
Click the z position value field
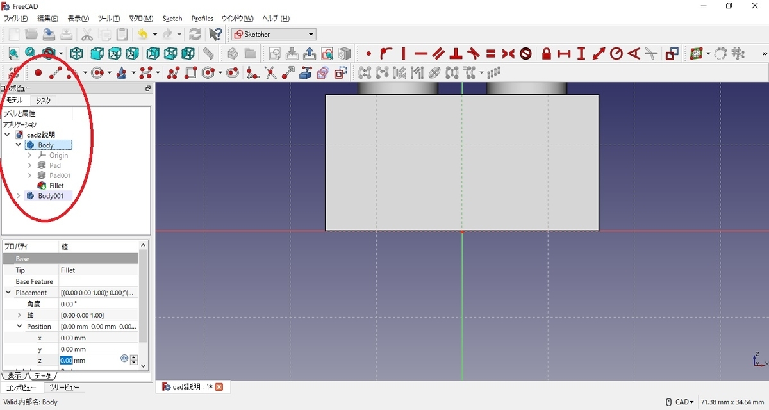click(90, 360)
